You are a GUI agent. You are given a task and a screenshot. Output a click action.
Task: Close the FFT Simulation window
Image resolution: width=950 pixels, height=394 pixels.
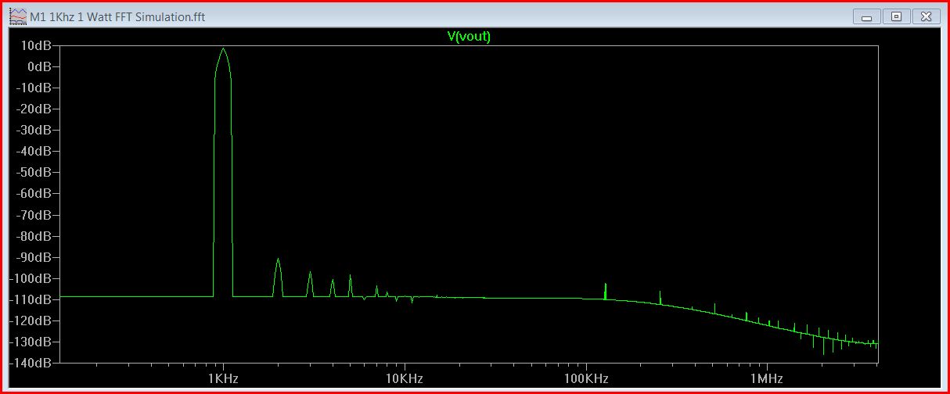927,16
